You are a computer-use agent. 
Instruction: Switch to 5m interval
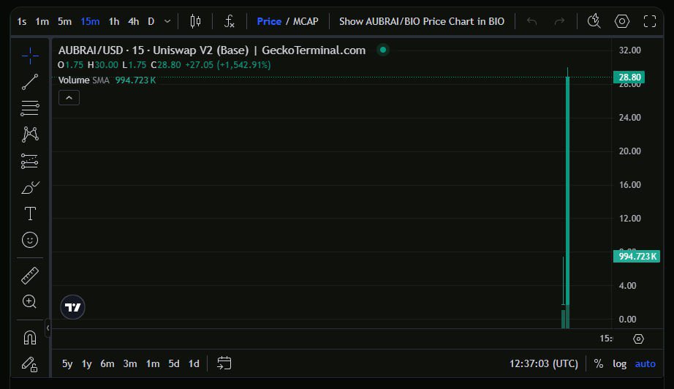[x=64, y=21]
